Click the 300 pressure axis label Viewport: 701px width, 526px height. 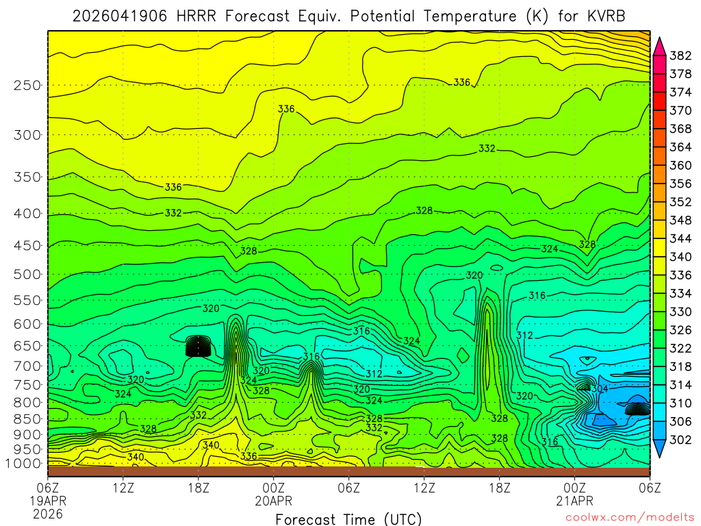tap(27, 135)
